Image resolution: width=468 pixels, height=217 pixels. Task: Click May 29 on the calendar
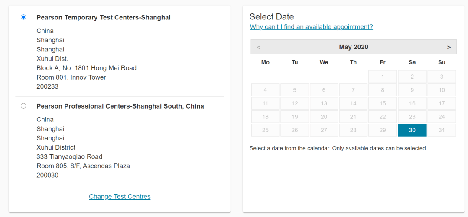tap(383, 130)
